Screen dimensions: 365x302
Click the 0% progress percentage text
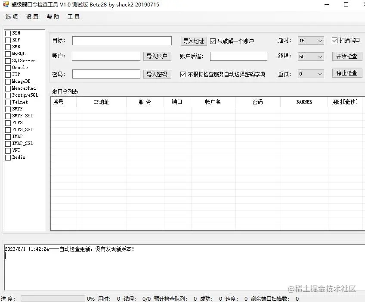coord(91,299)
